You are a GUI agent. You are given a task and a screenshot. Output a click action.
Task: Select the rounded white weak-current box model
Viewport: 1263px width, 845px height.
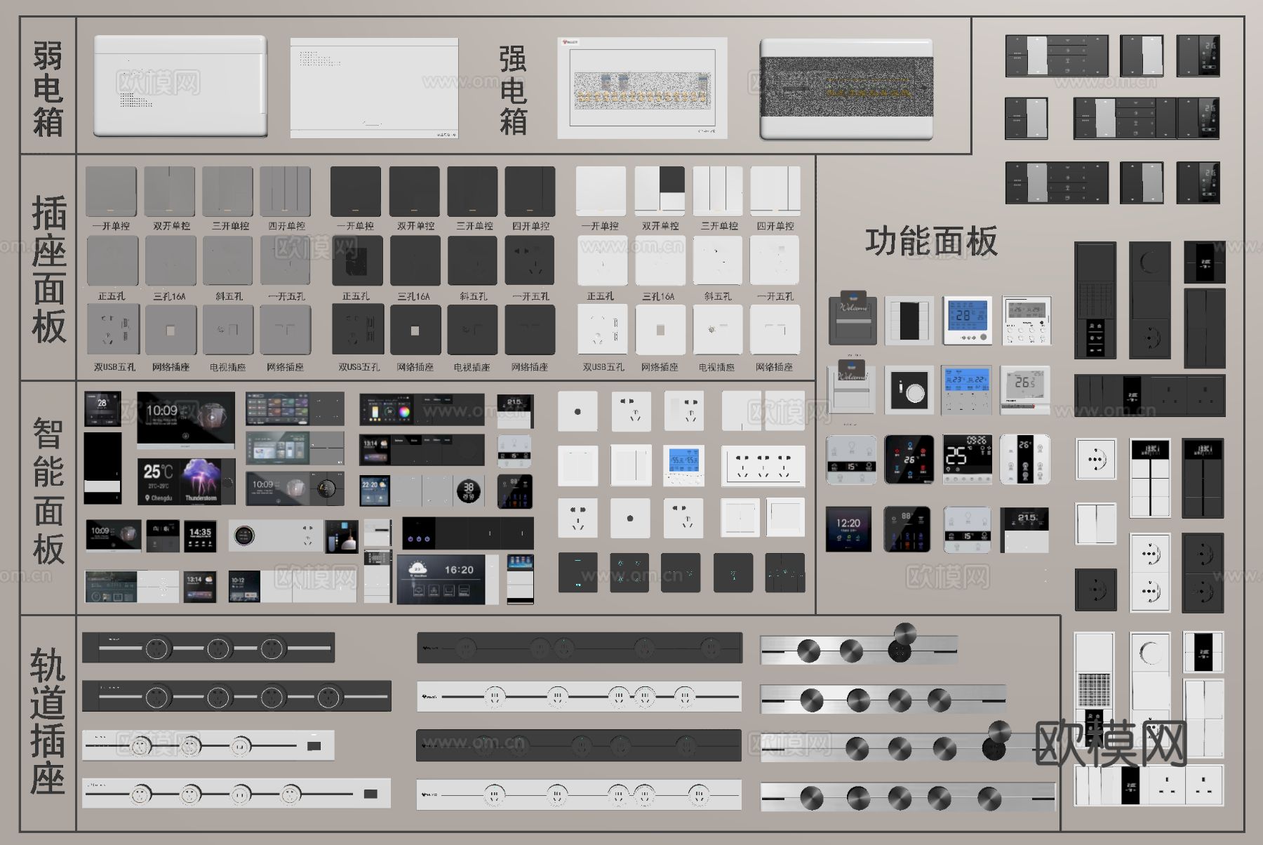(x=180, y=86)
